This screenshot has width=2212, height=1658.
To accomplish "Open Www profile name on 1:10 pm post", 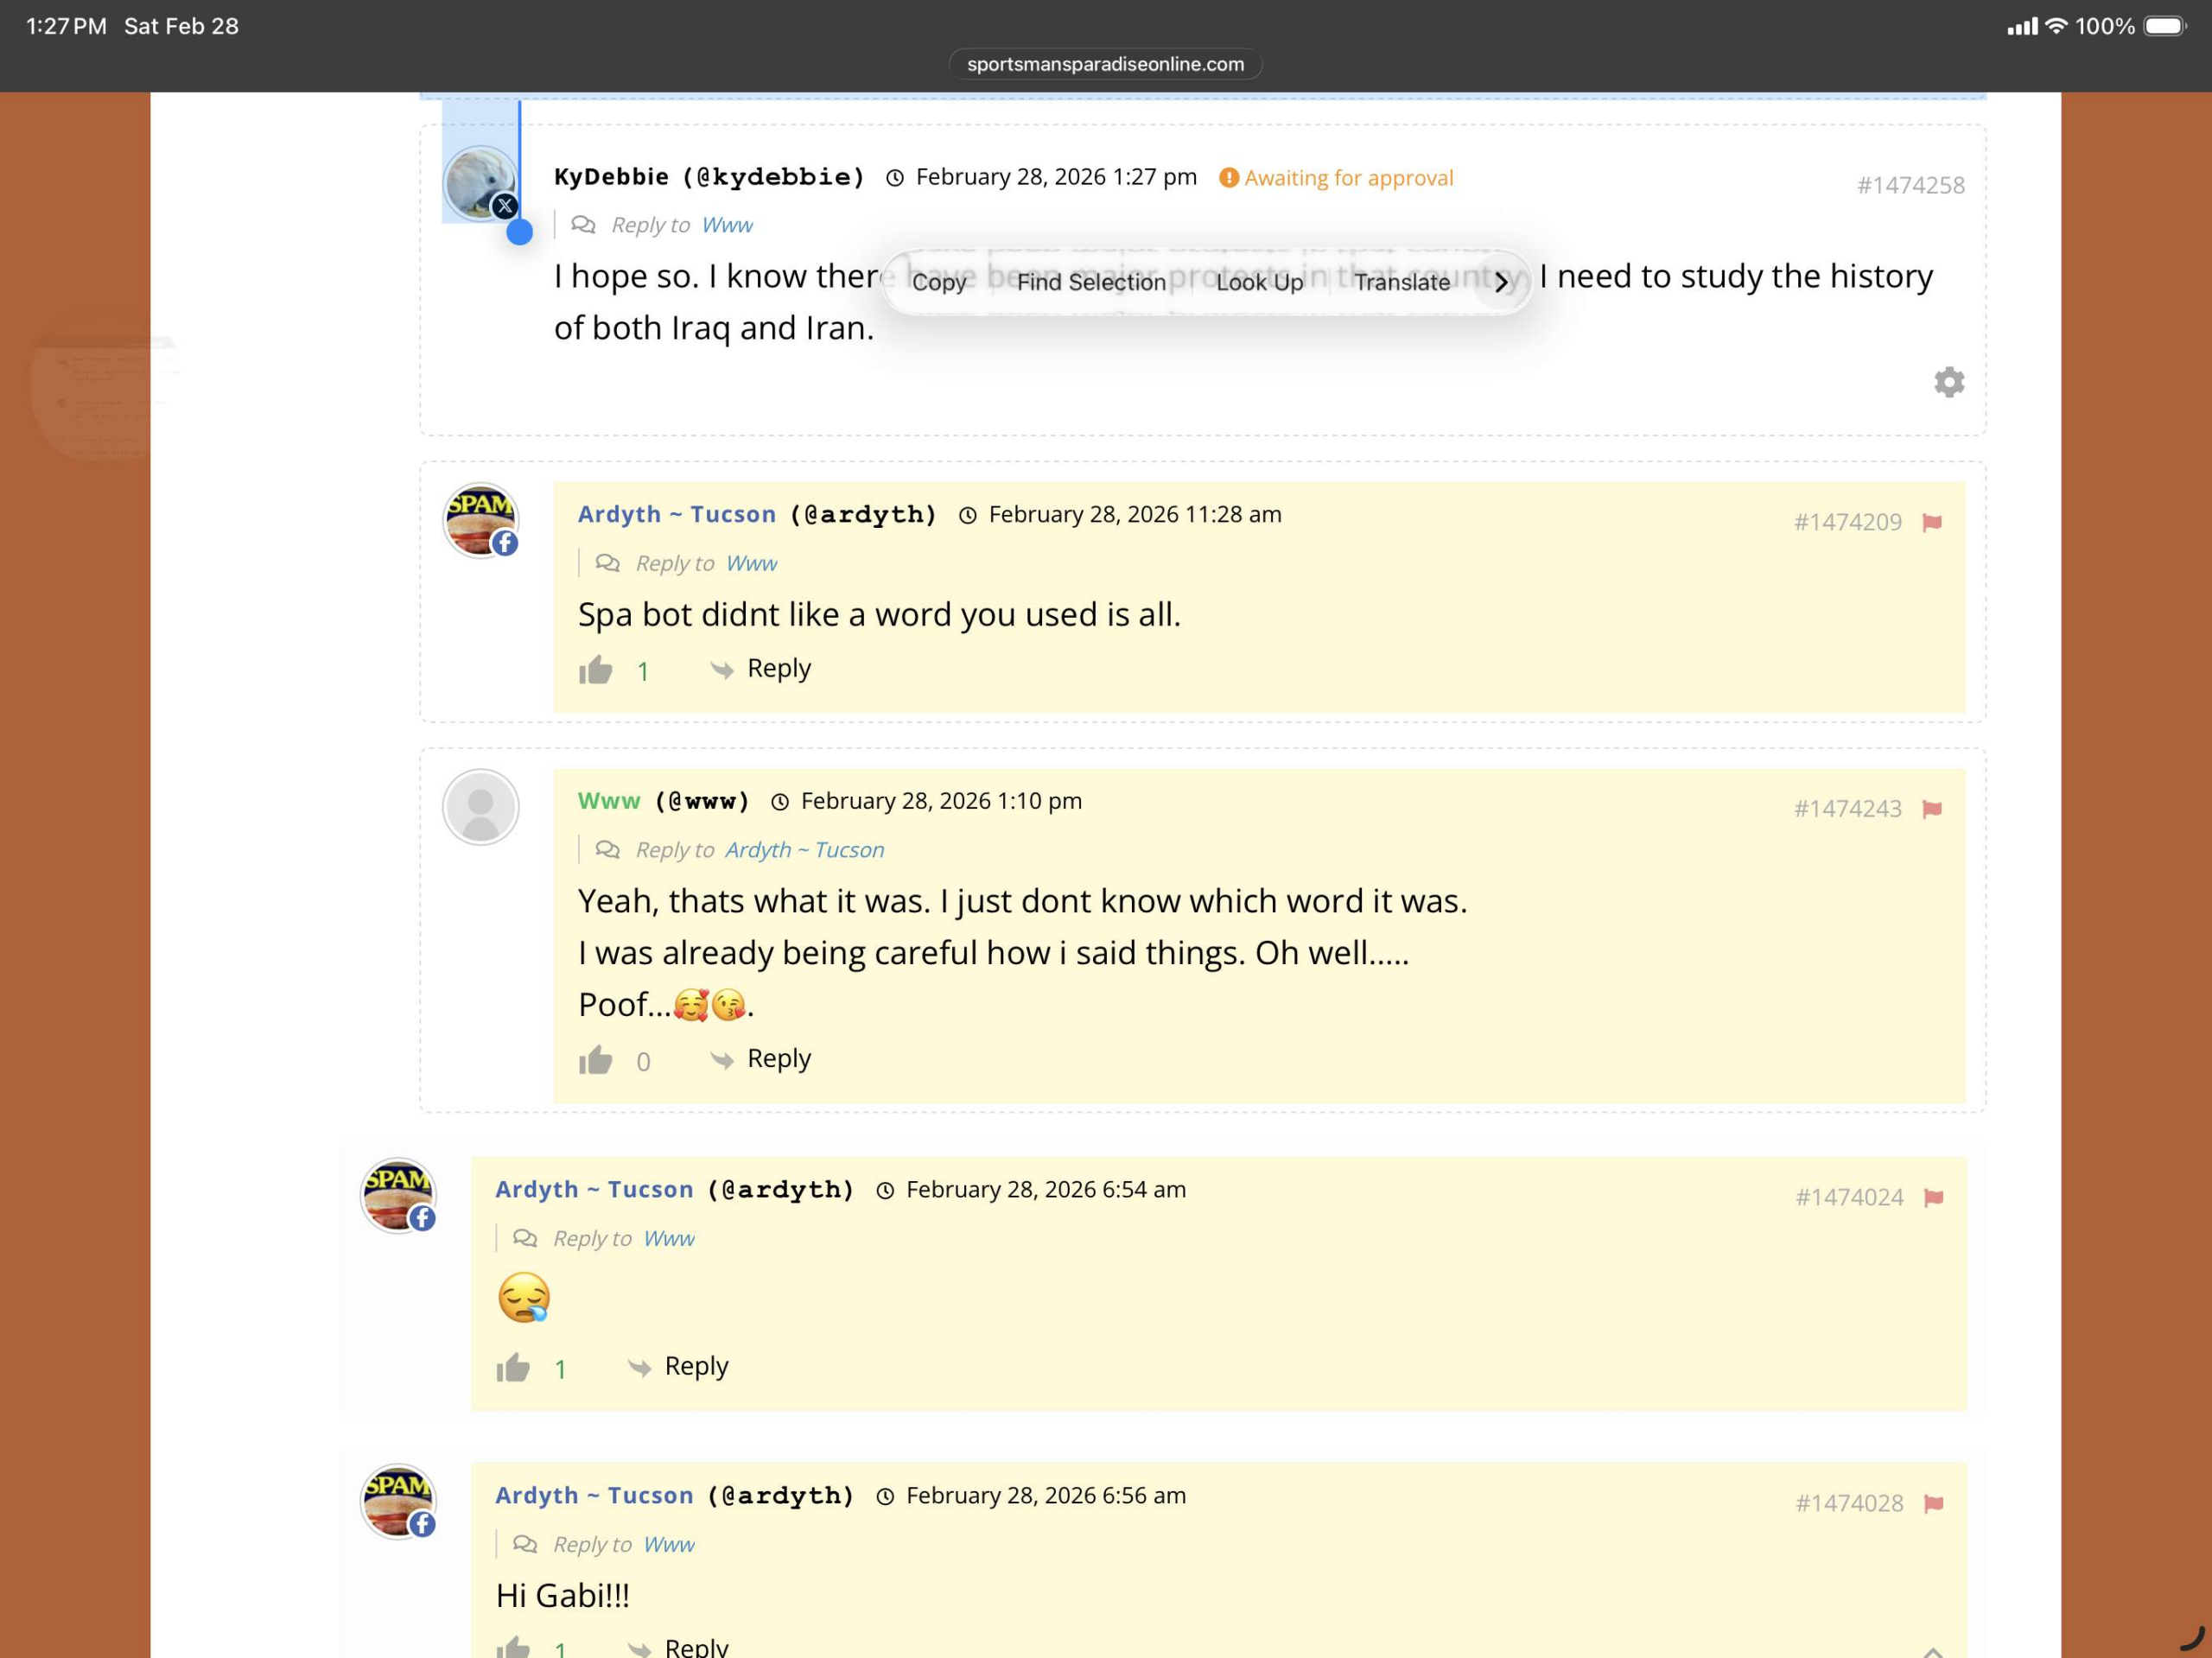I will (x=609, y=801).
